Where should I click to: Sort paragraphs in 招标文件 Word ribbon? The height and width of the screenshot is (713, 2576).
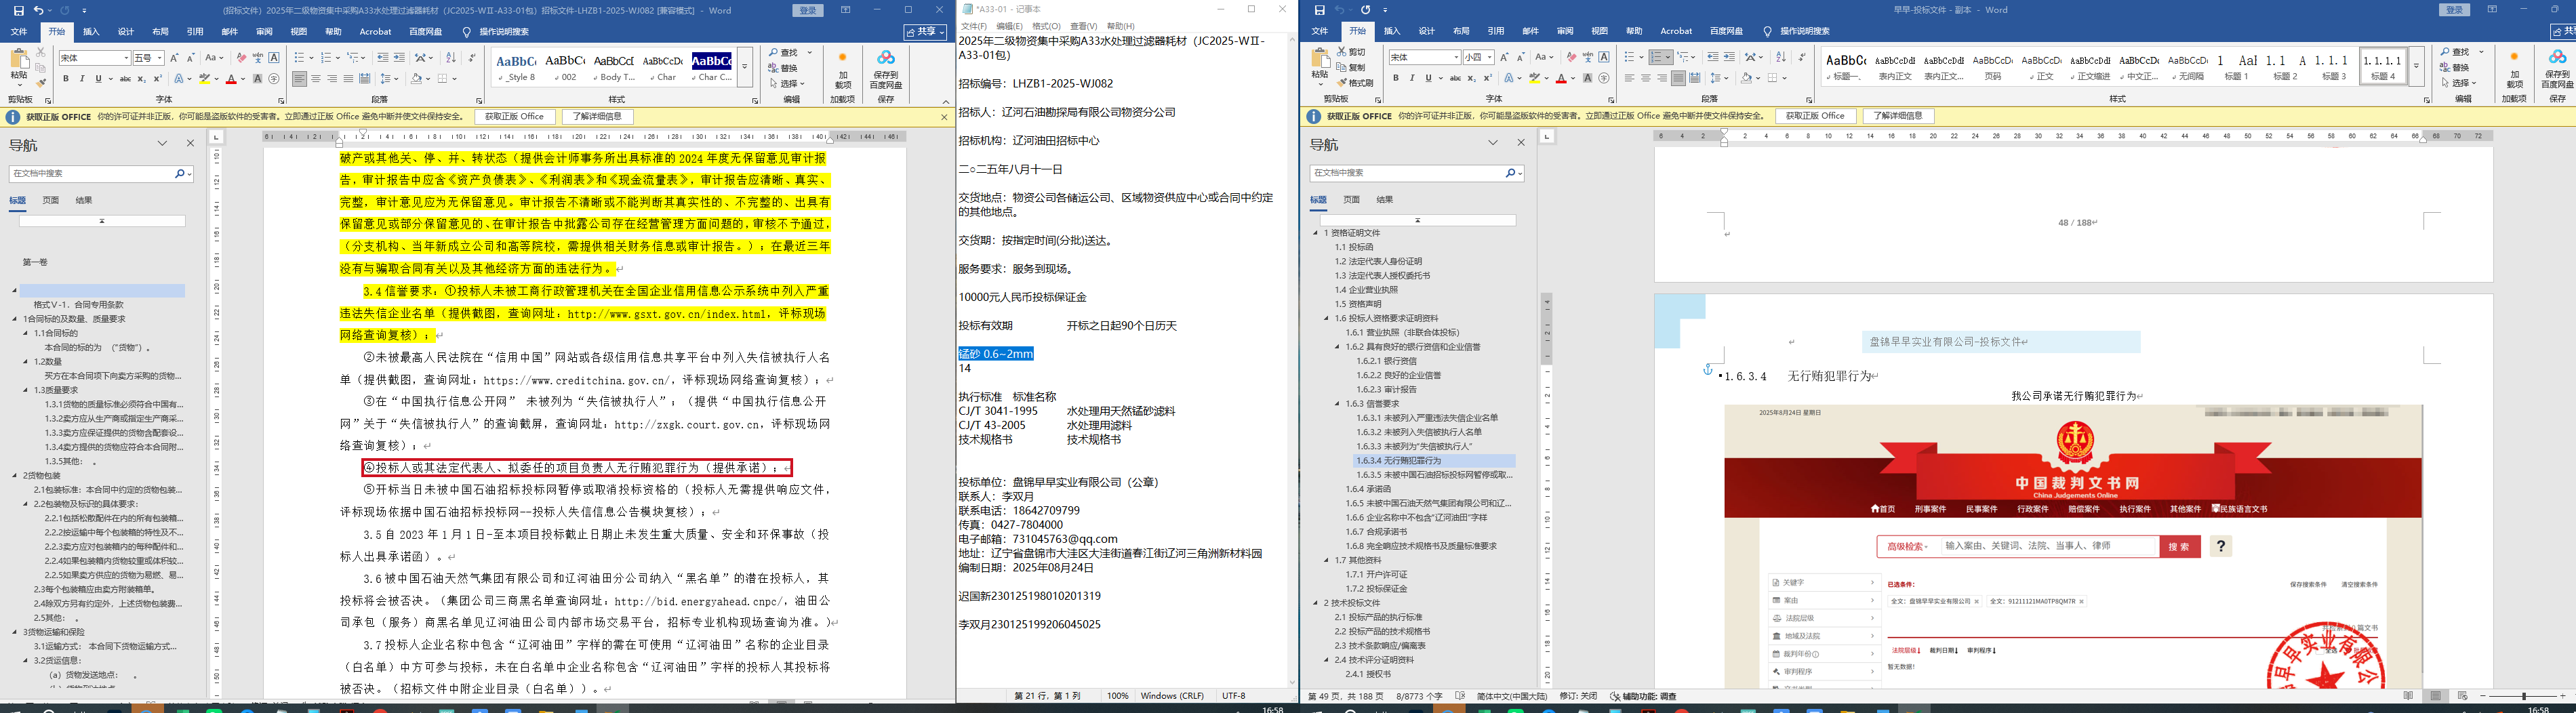(451, 58)
